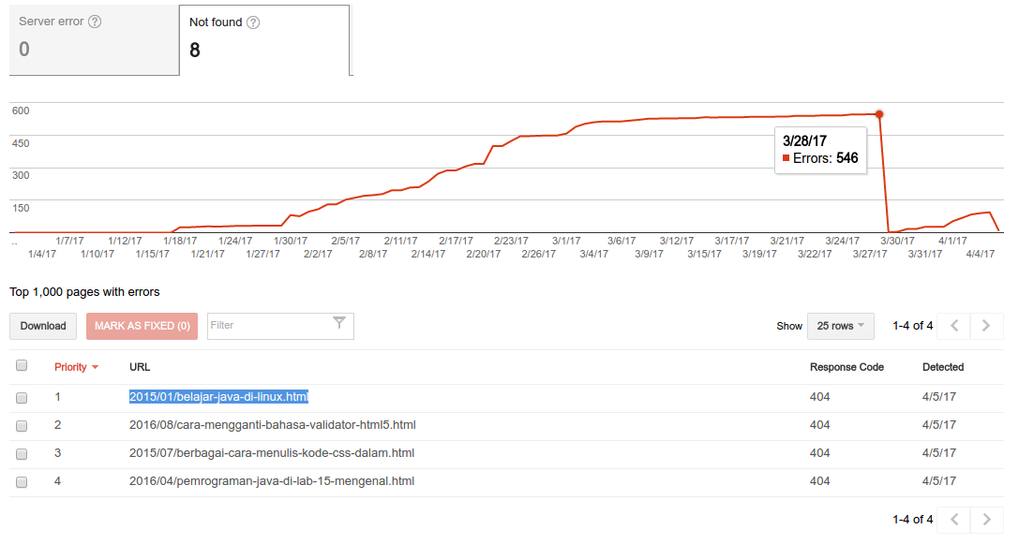Click bottom previous page arrow
The height and width of the screenshot is (544, 1019).
(x=954, y=519)
